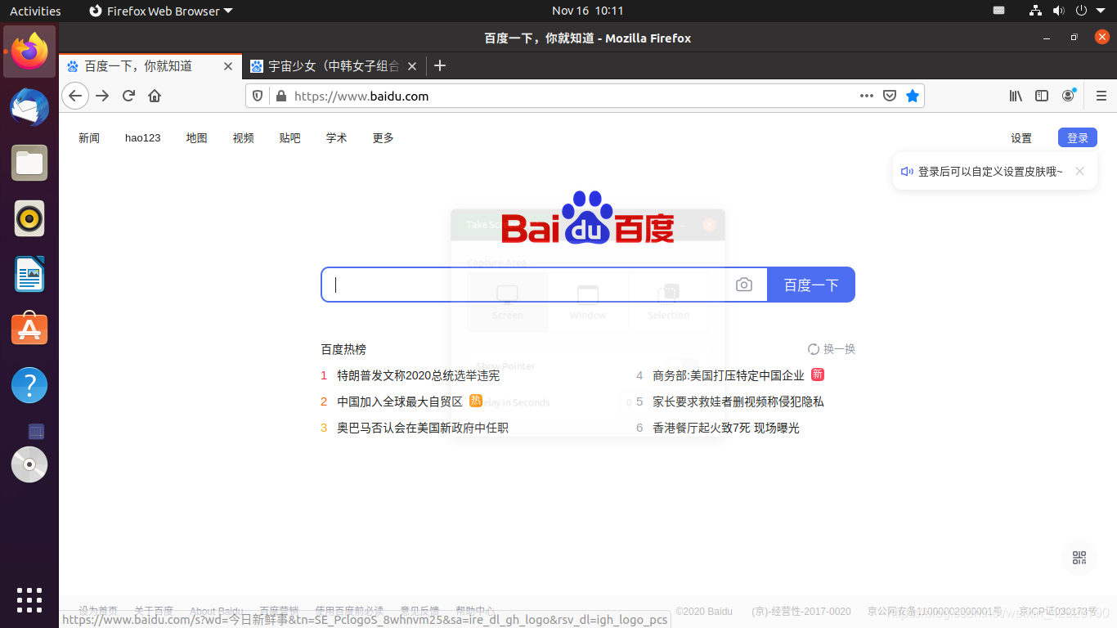Open the clock Nov 16 10:11

point(587,11)
